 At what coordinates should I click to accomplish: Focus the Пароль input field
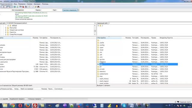pyautogui.click(x=47, y=10)
